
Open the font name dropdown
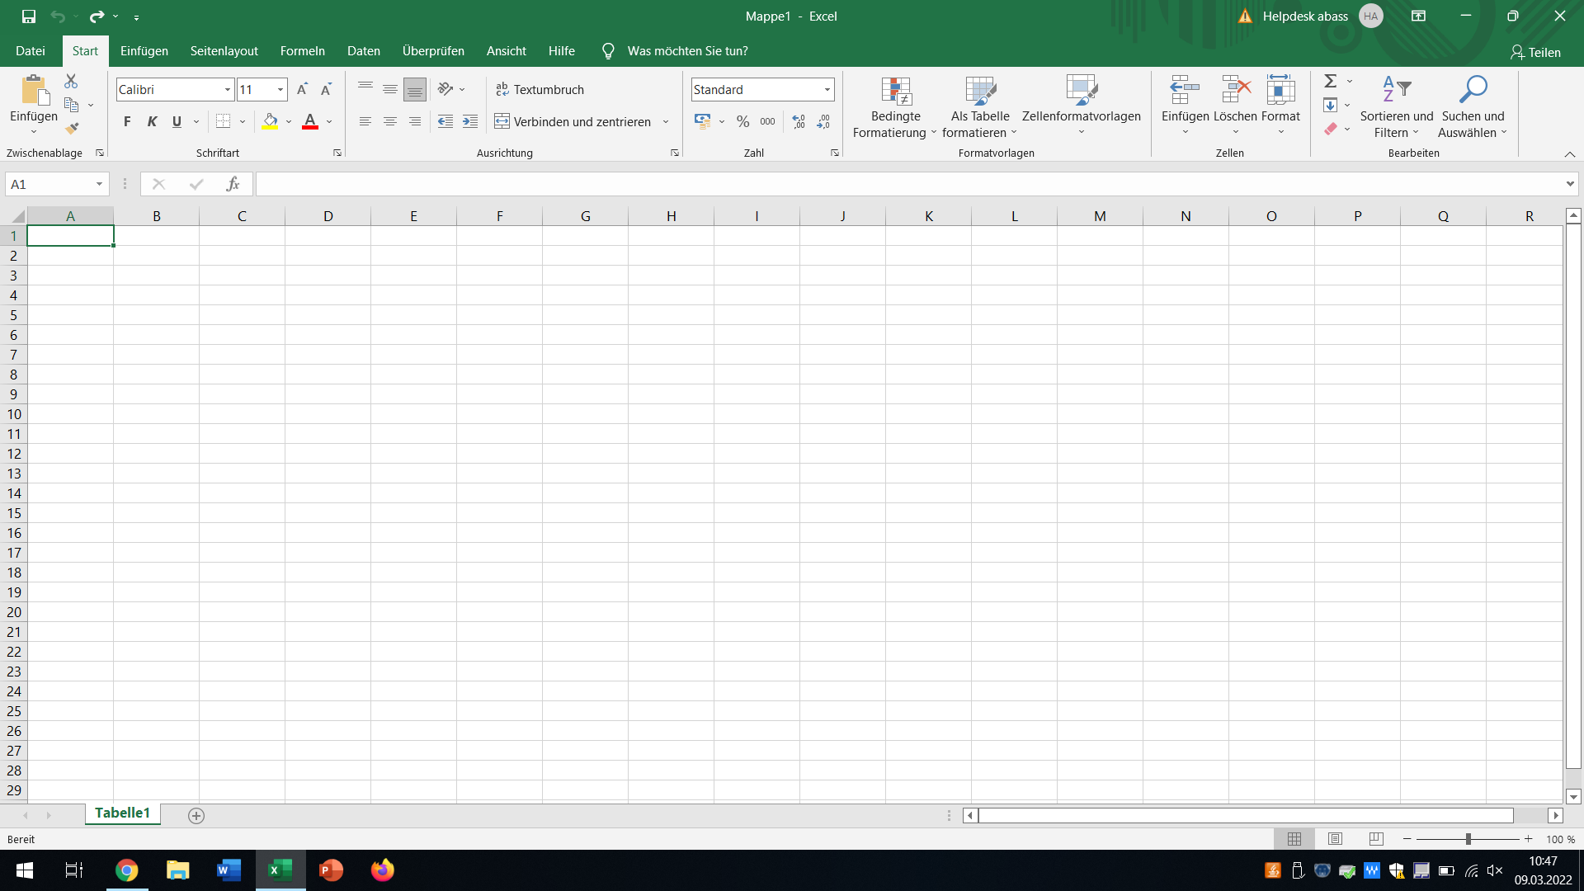coord(227,90)
